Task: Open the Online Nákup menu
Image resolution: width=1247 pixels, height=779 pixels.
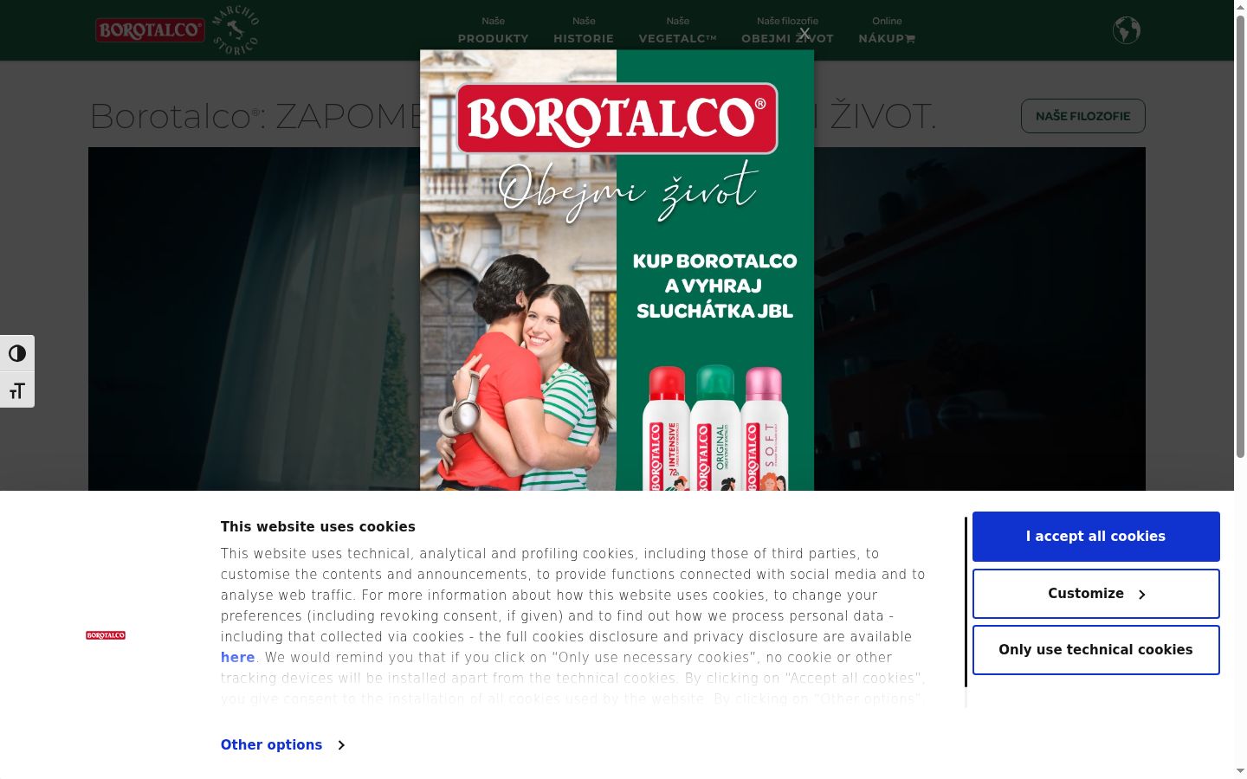Action: [x=886, y=30]
